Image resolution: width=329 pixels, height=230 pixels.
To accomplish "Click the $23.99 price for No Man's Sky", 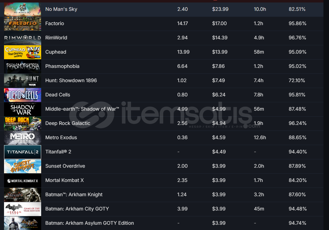I will (x=220, y=9).
